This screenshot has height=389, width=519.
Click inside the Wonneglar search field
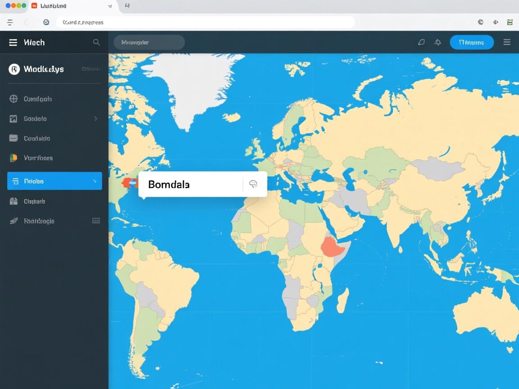(x=149, y=42)
